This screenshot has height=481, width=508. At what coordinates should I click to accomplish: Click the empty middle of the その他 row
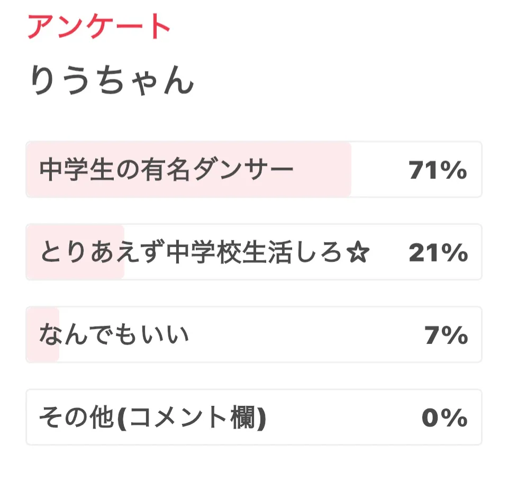click(x=344, y=418)
